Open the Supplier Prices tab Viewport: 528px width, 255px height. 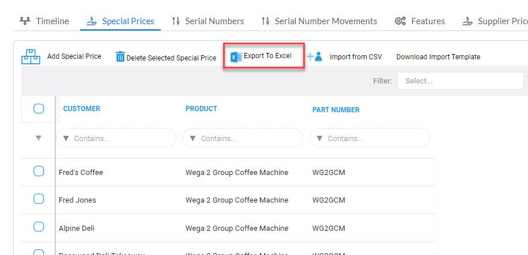495,21
